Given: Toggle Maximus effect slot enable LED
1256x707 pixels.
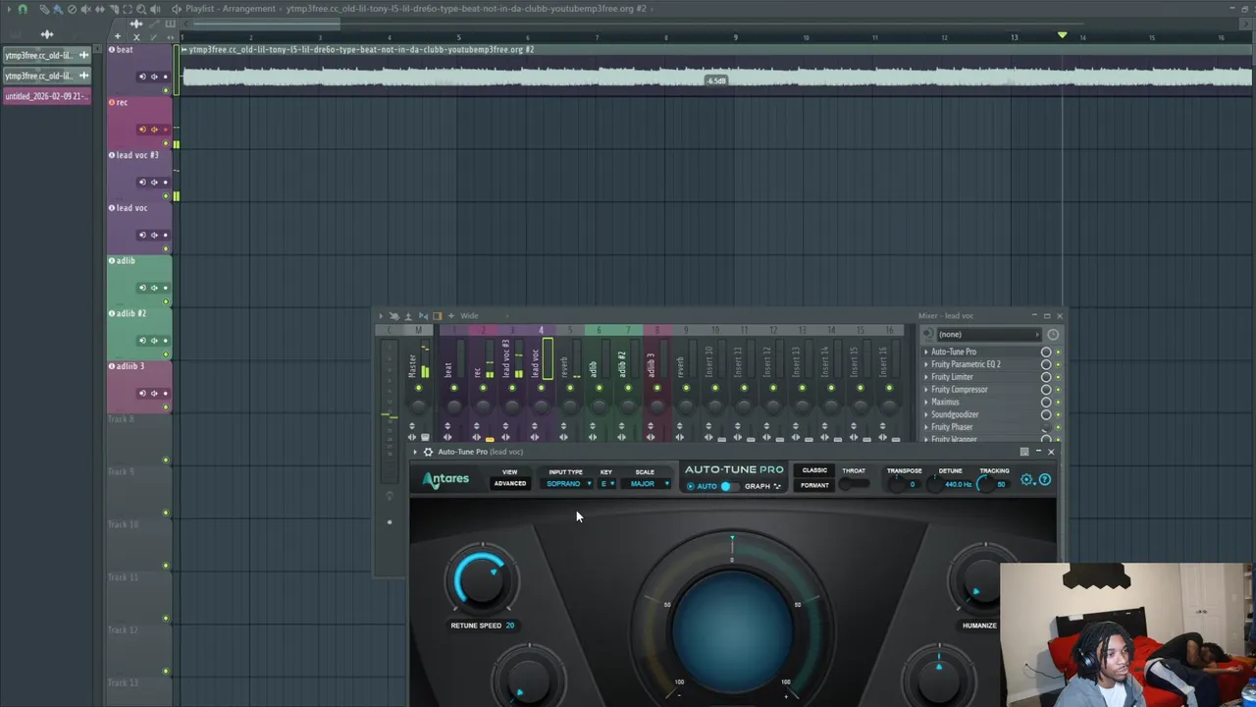Looking at the screenshot, I should (x=1058, y=402).
